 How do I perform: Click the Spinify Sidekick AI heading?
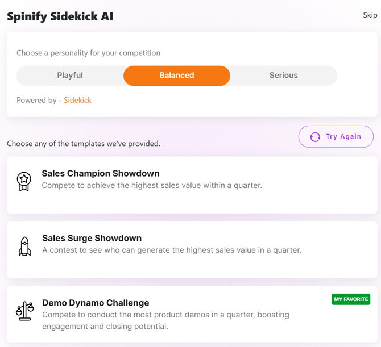[60, 16]
